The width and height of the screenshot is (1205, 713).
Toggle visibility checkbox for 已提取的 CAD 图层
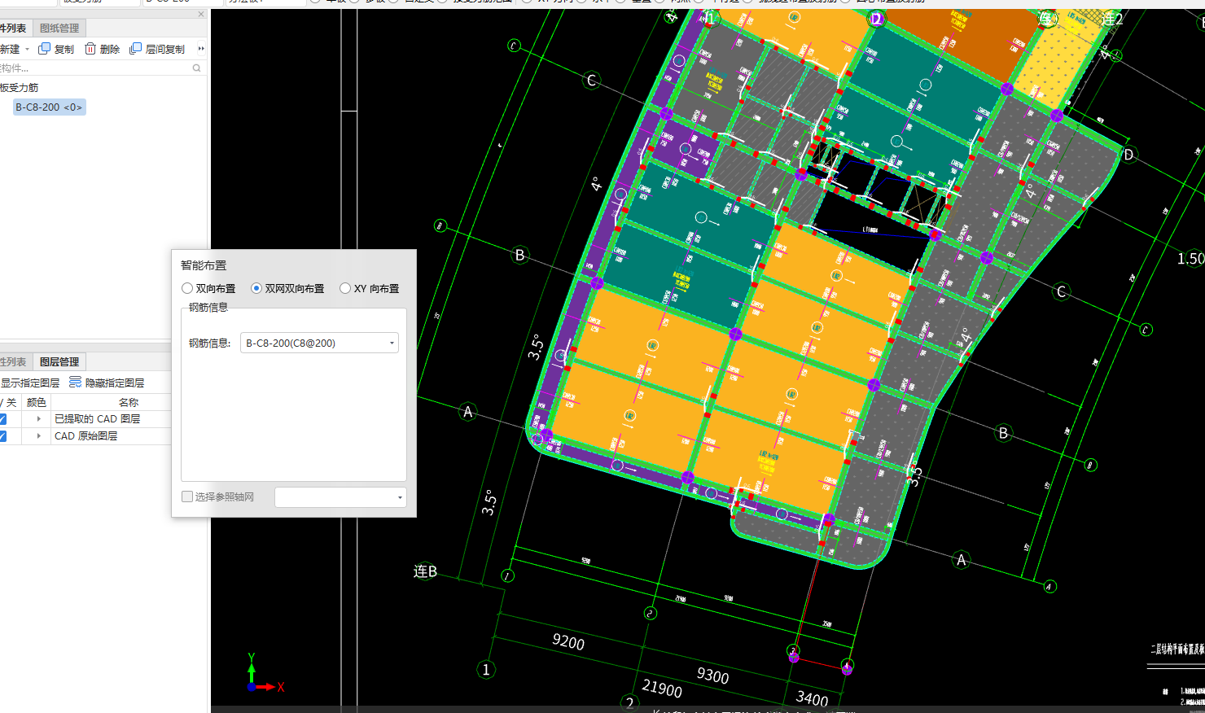click(2, 419)
